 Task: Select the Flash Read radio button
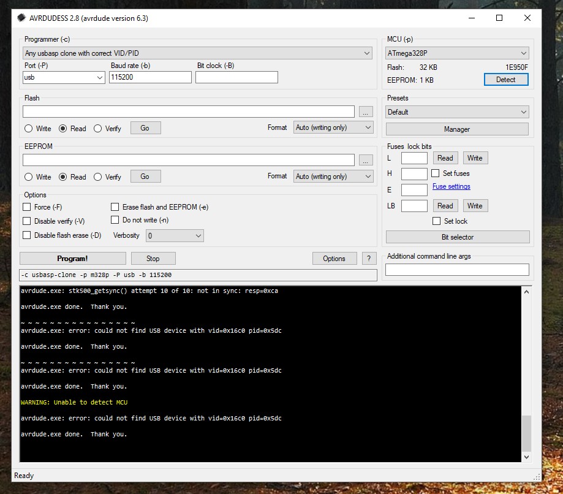click(63, 128)
